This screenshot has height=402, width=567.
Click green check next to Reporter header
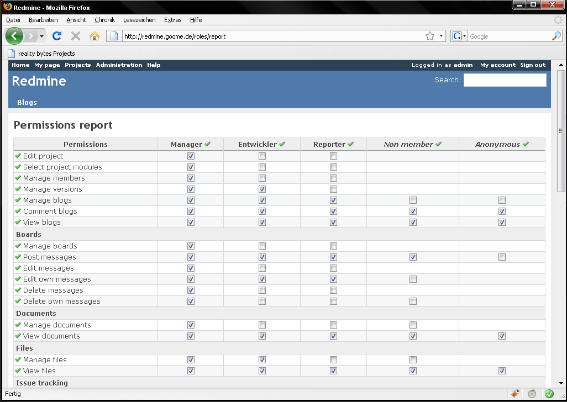pos(351,144)
